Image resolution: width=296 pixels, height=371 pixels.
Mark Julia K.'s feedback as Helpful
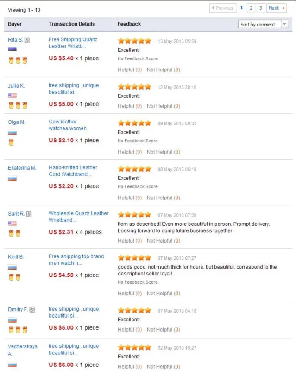tap(130, 106)
